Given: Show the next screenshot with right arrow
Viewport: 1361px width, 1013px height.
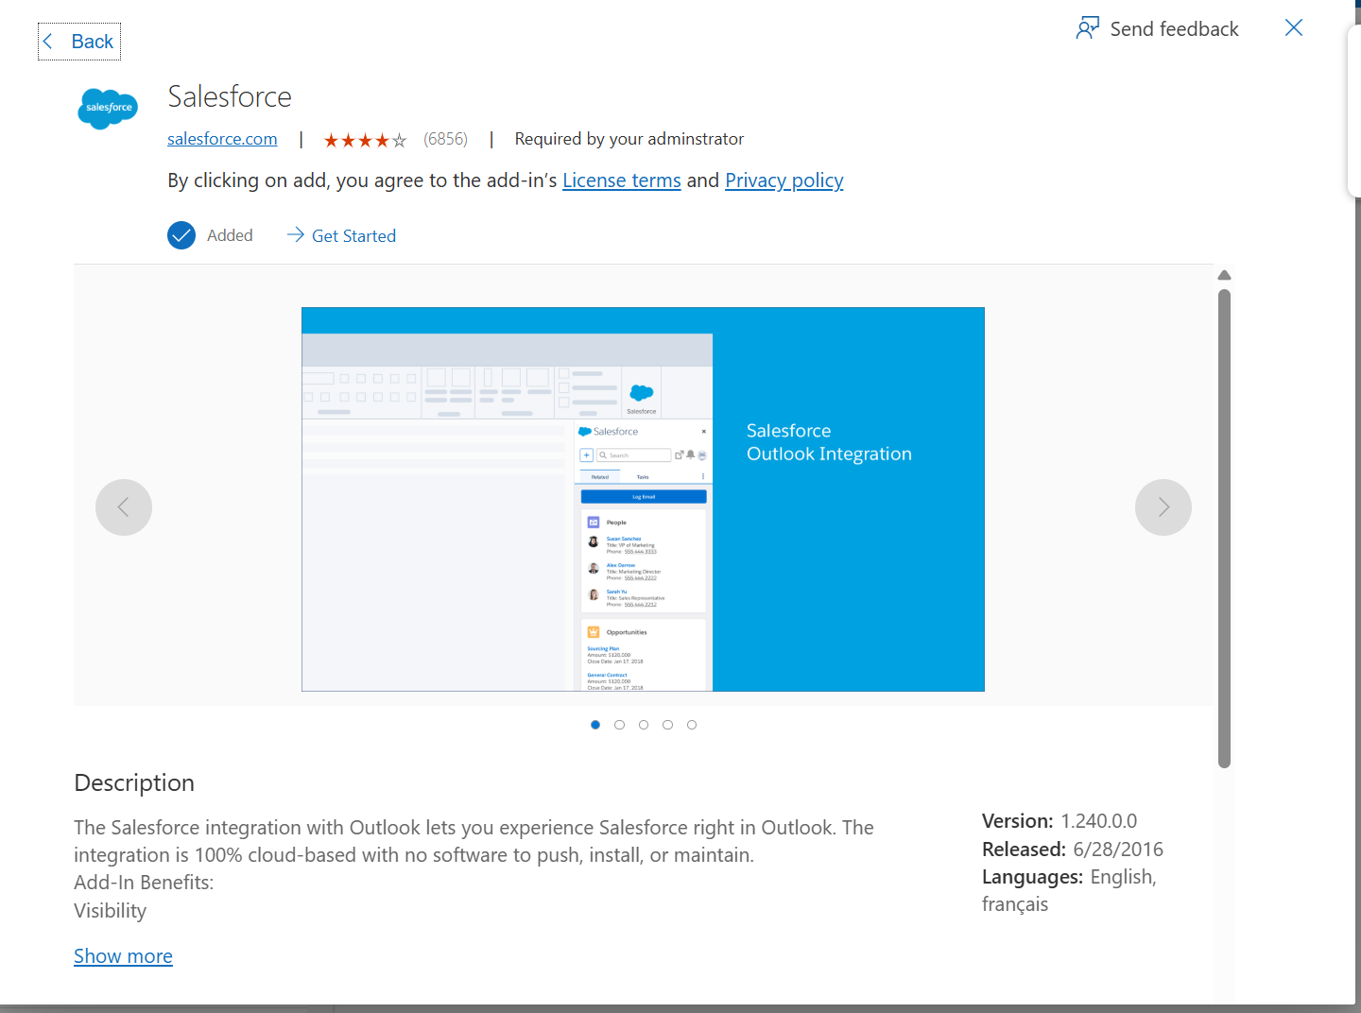Looking at the screenshot, I should click(x=1163, y=507).
